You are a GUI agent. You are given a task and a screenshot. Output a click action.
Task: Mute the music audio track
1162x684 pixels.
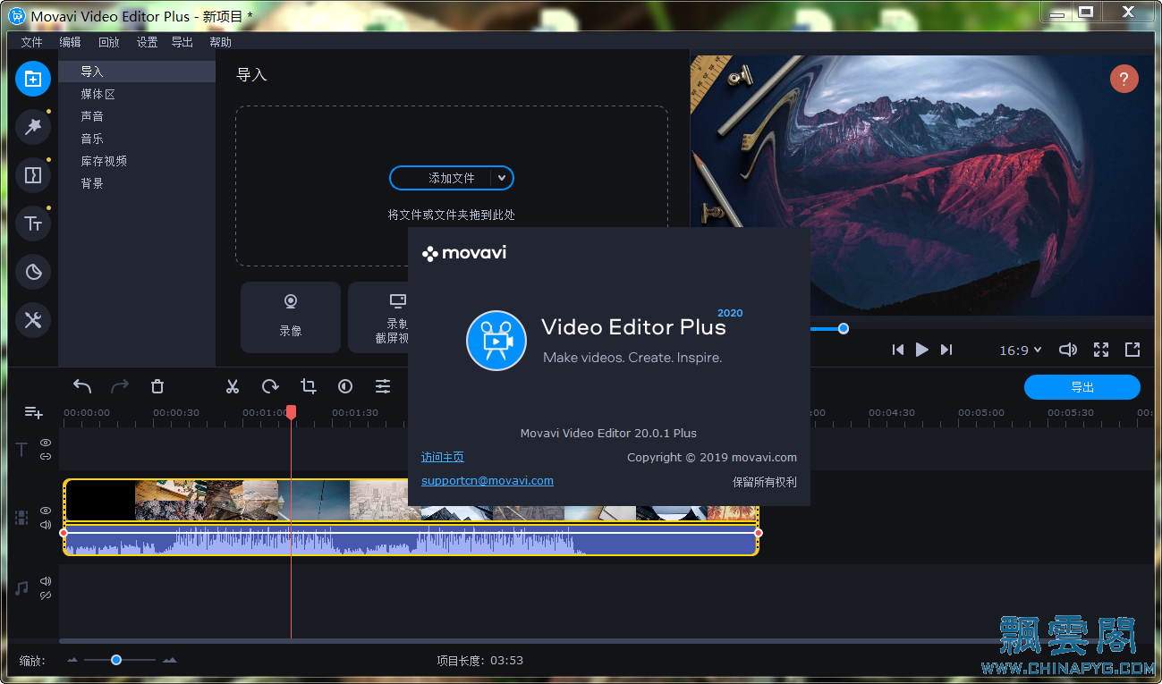coord(46,581)
